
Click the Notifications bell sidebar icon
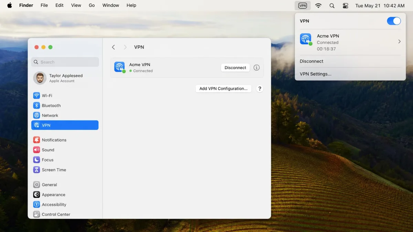36,140
